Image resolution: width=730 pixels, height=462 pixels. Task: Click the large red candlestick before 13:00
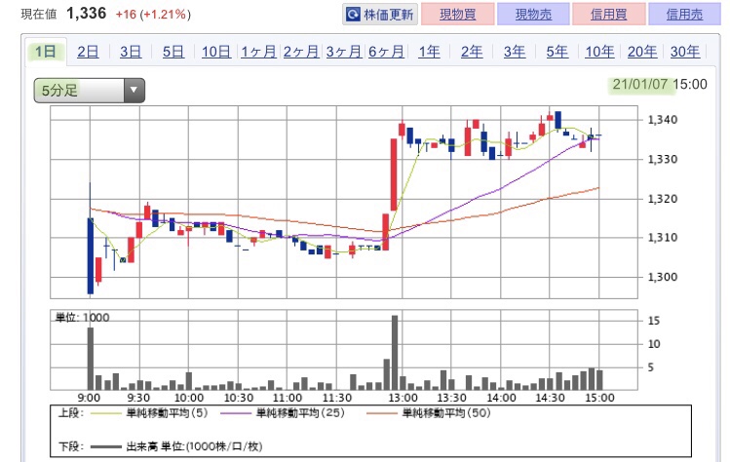click(x=394, y=174)
